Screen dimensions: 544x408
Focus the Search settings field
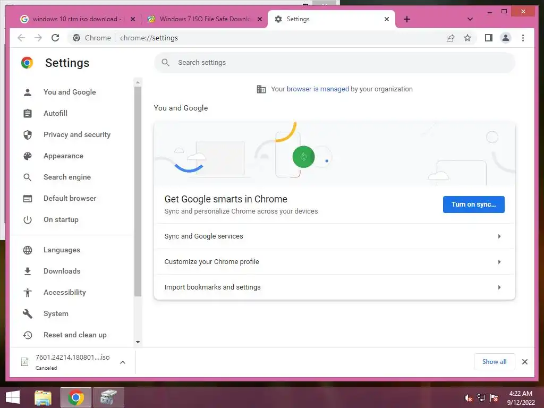pos(335,63)
